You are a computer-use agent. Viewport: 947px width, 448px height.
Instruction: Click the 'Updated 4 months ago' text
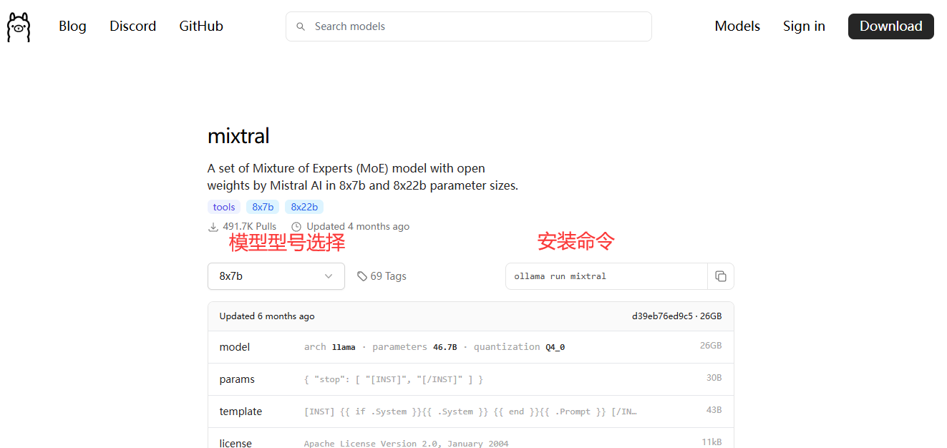358,227
